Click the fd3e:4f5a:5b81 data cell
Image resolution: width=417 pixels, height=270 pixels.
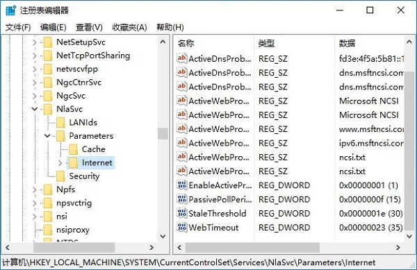tap(371, 58)
